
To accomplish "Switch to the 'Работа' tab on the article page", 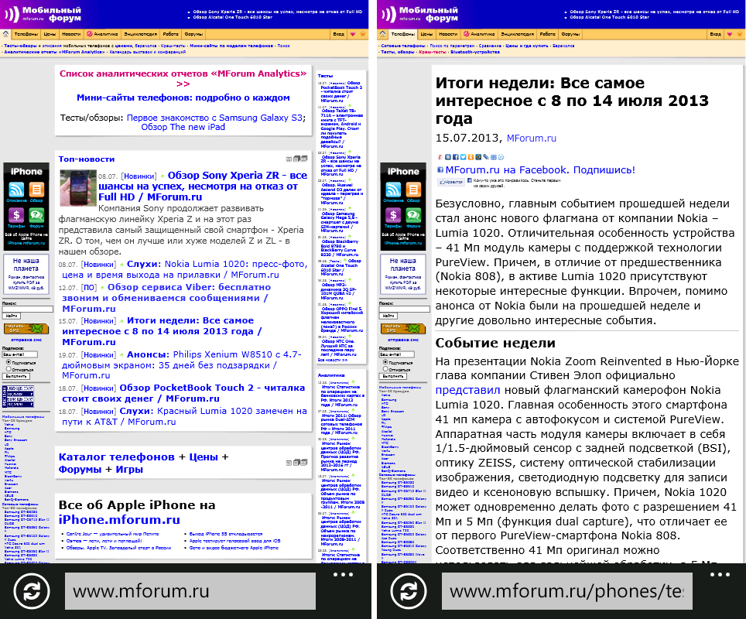I will 547,34.
